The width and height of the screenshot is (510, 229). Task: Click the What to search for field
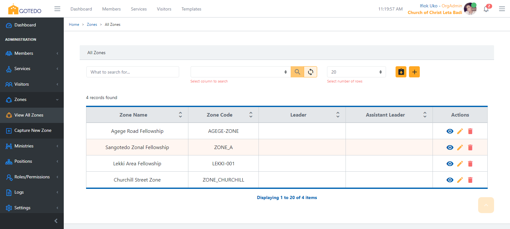pyautogui.click(x=133, y=72)
